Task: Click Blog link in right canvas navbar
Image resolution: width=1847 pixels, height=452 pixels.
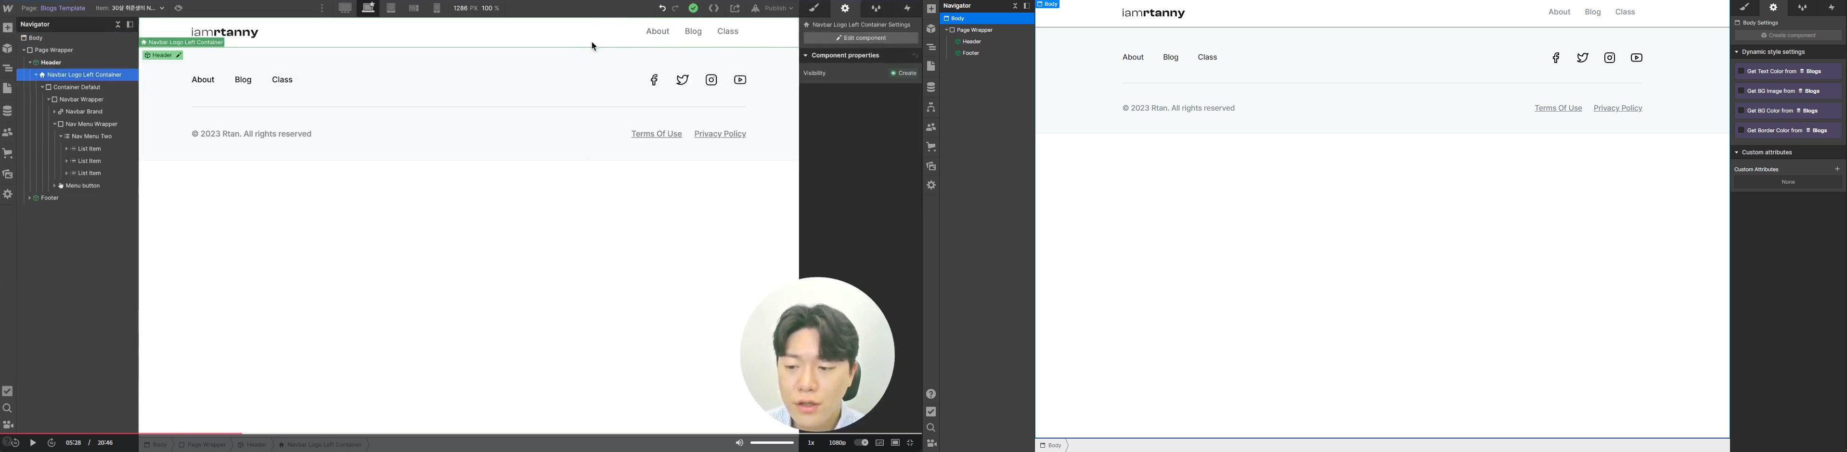Action: tap(1592, 12)
